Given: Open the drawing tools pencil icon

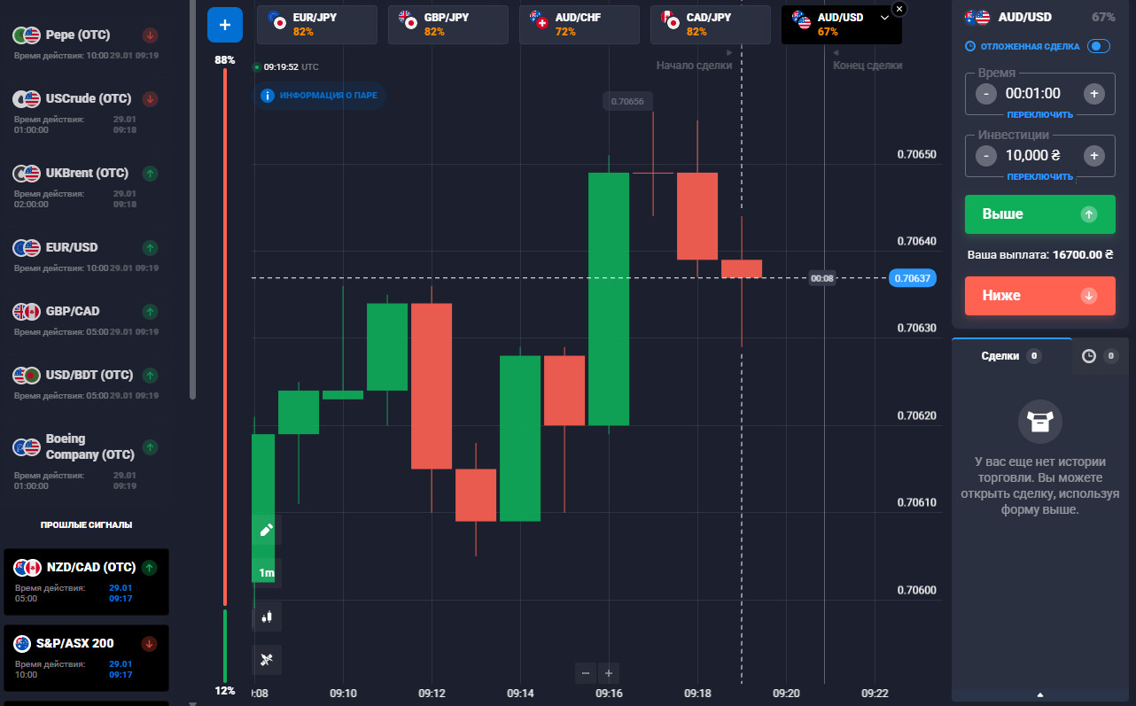Looking at the screenshot, I should (267, 530).
